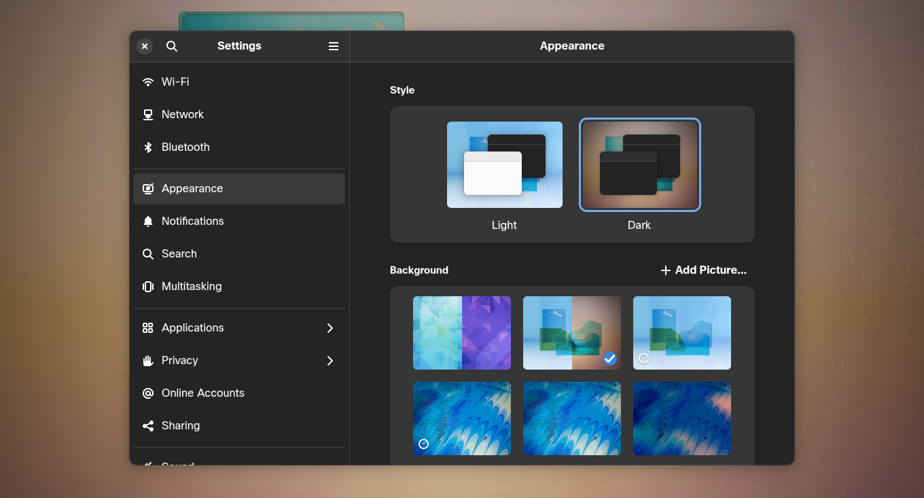This screenshot has height=498, width=924.
Task: Choose the middle blue feathers wallpaper
Action: [x=572, y=419]
